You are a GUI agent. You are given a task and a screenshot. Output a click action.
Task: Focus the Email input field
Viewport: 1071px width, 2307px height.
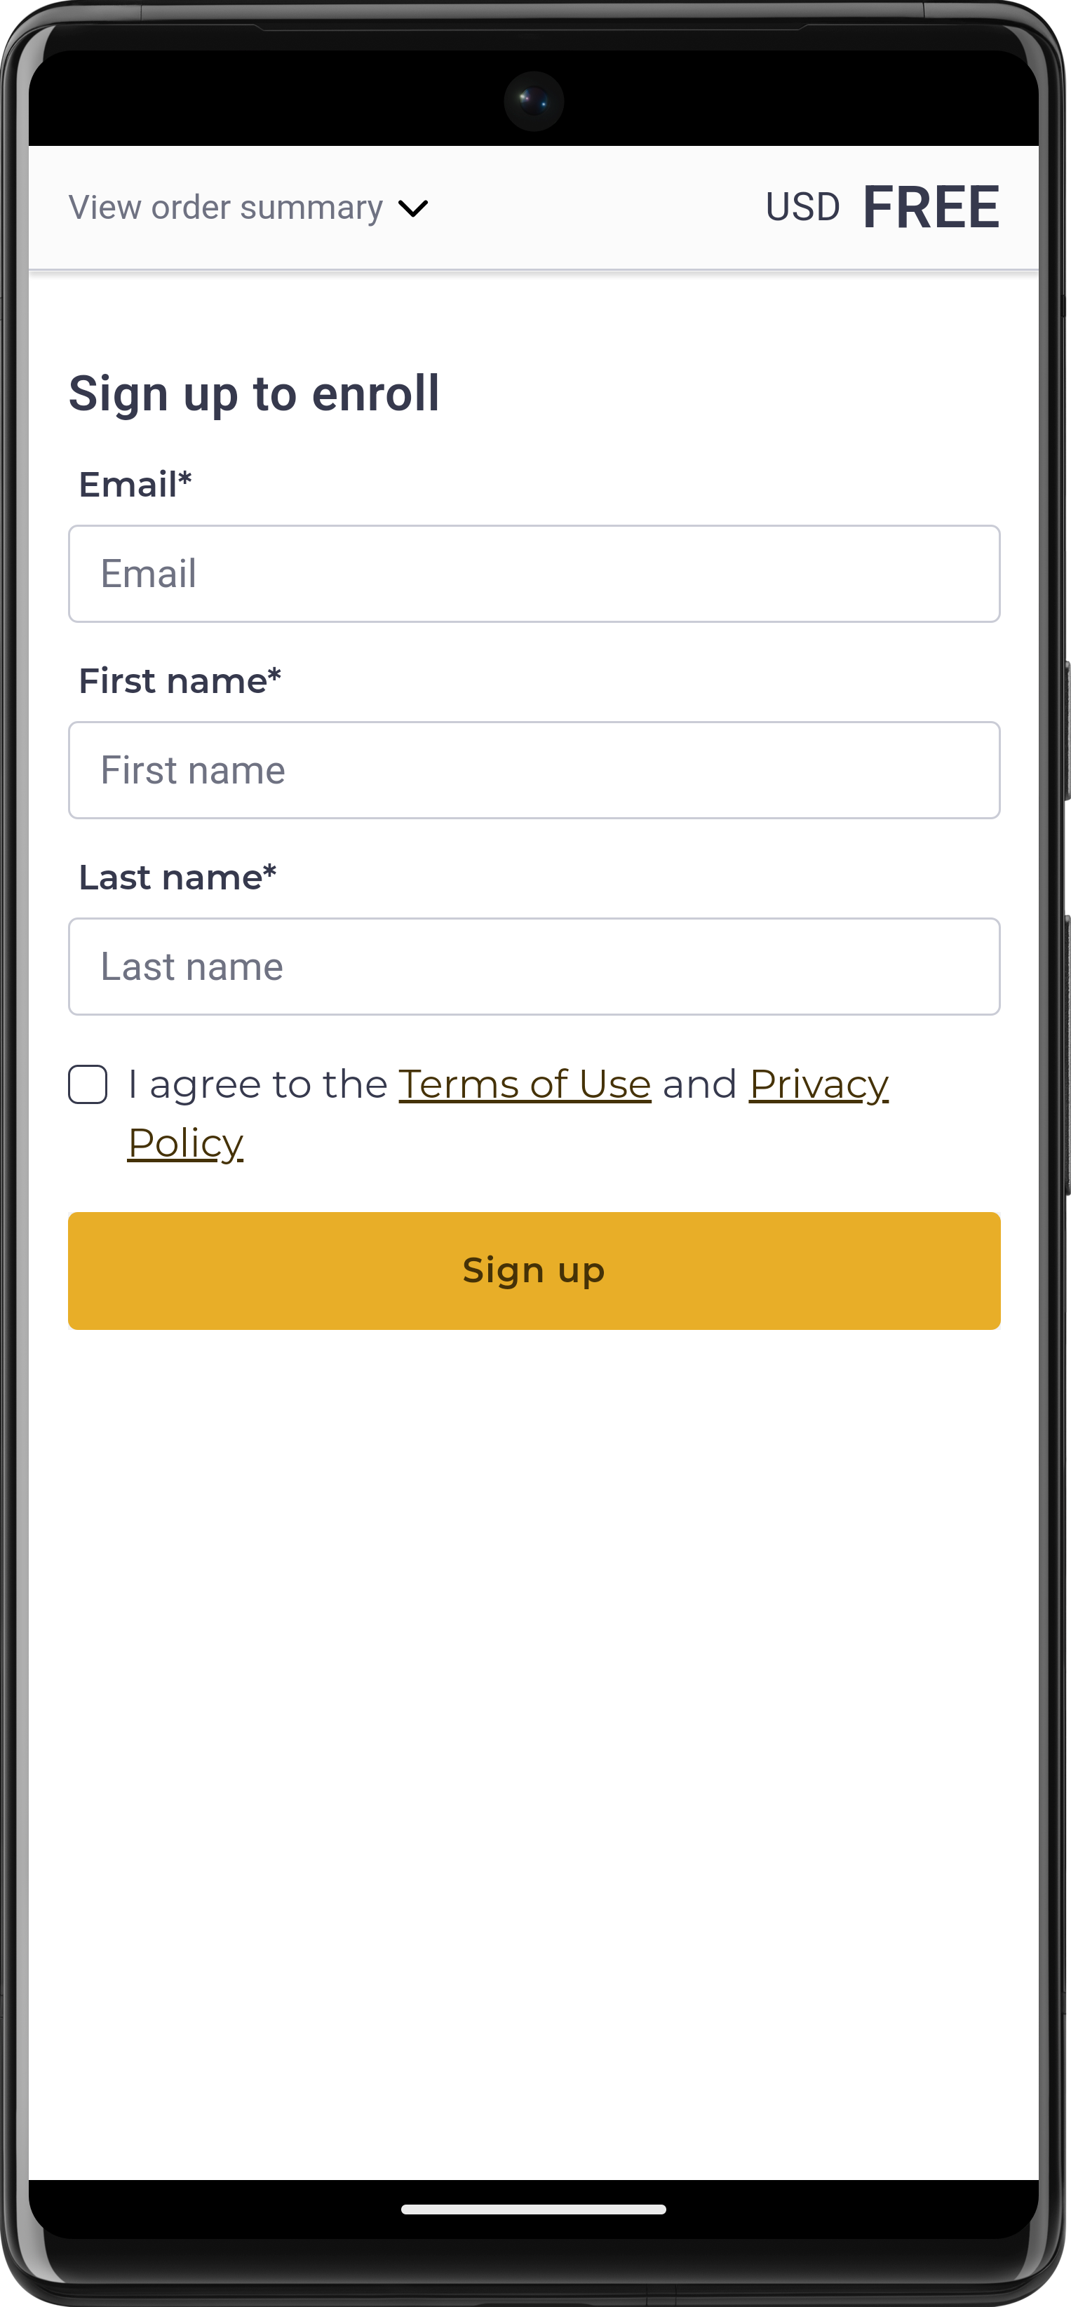click(x=534, y=573)
